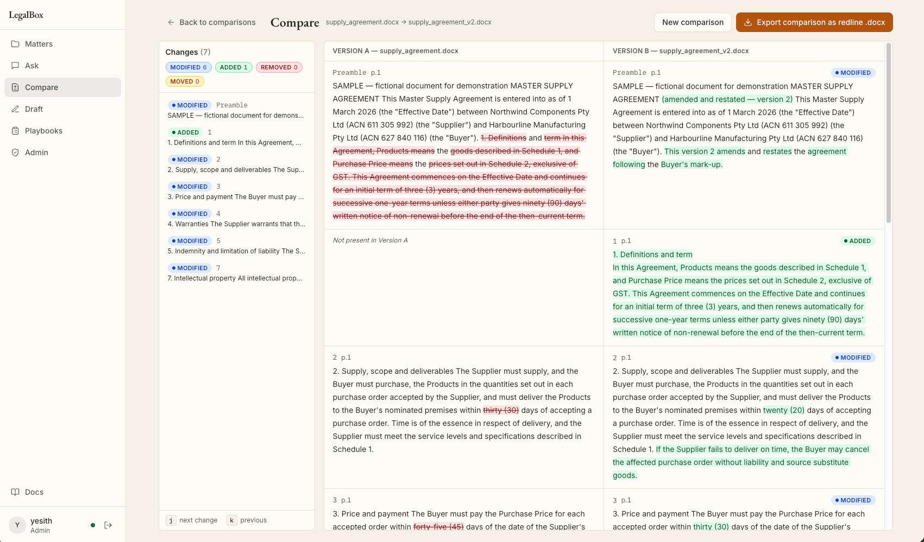Go to Matters page
This screenshot has height=542, width=924.
(x=62, y=44)
